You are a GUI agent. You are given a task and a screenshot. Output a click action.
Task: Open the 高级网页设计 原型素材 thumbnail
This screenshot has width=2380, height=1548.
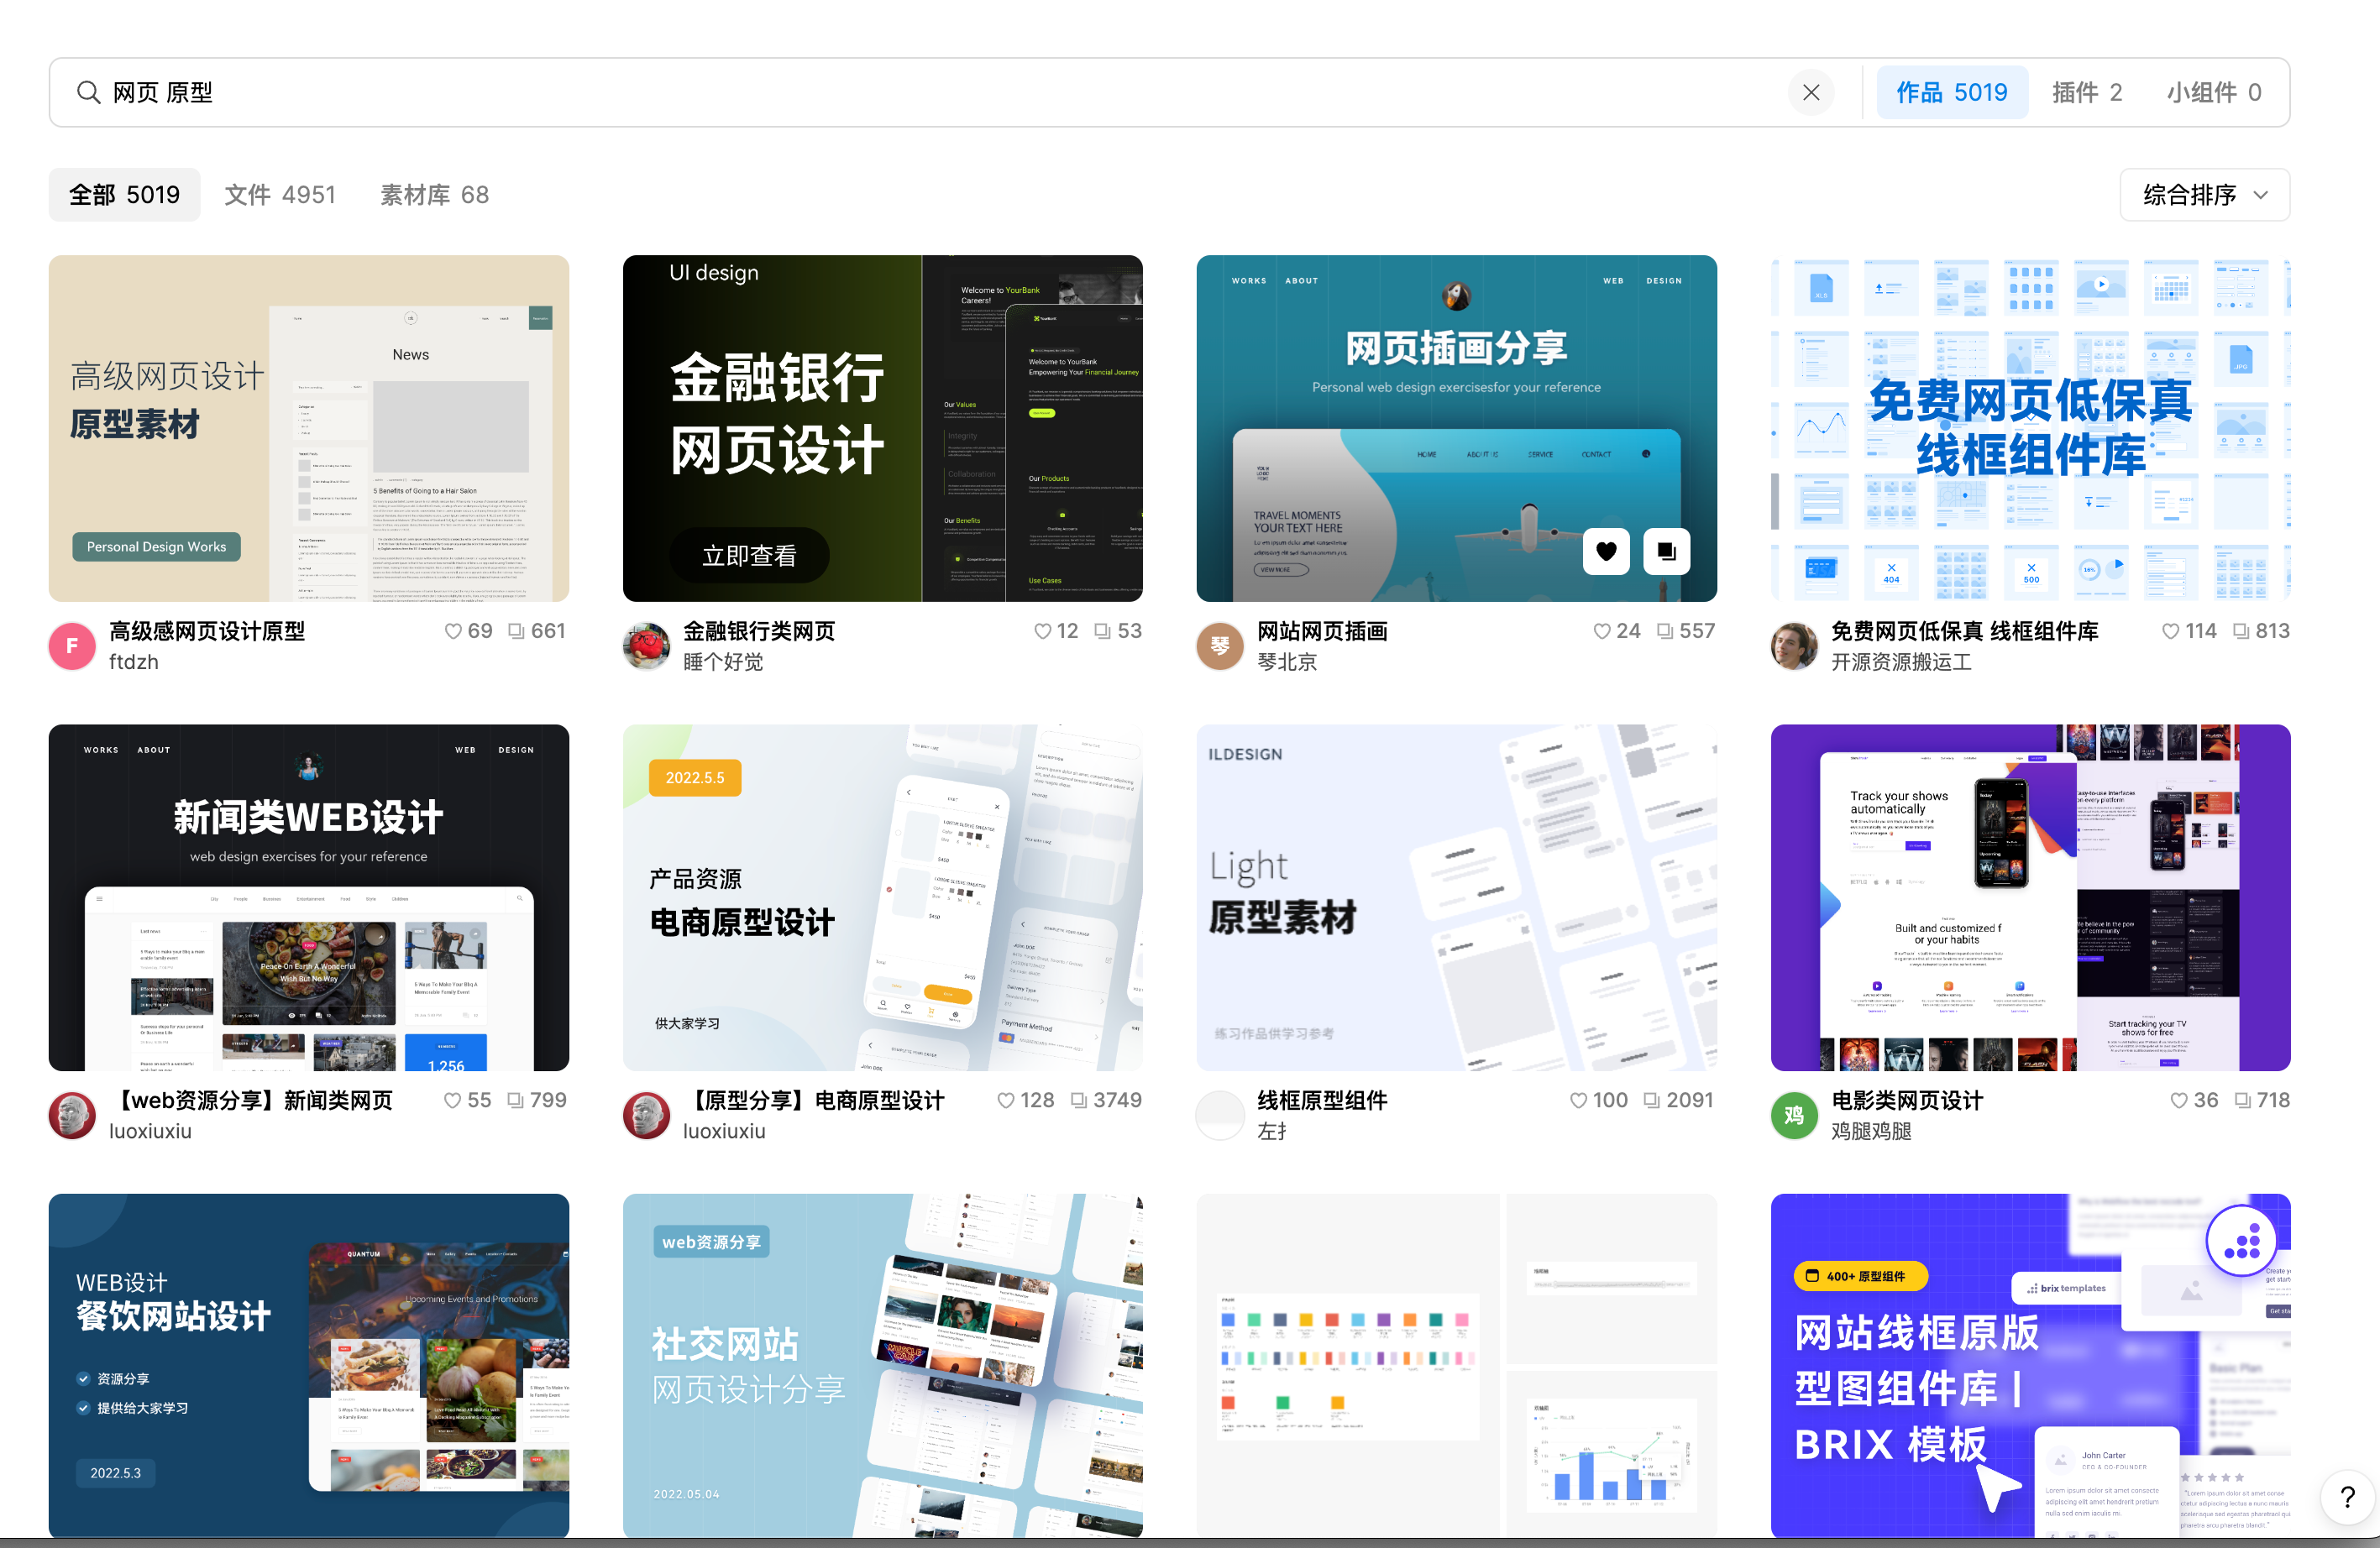click(x=309, y=429)
